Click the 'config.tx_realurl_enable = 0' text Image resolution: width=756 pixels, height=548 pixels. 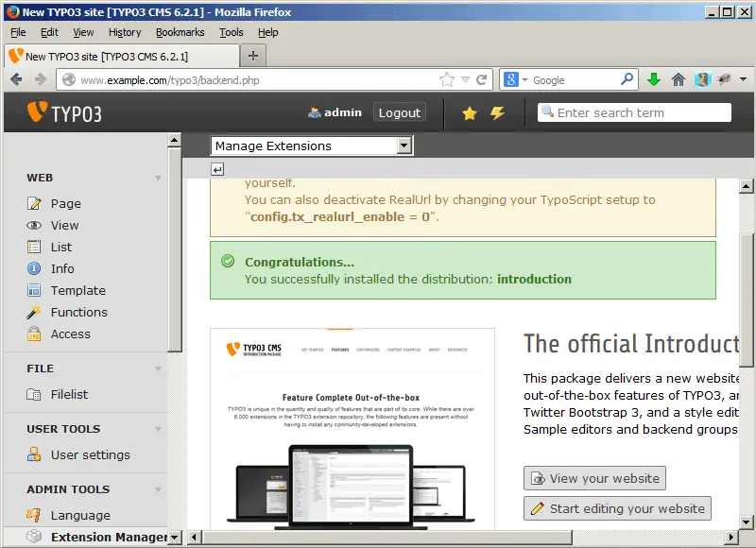point(340,217)
